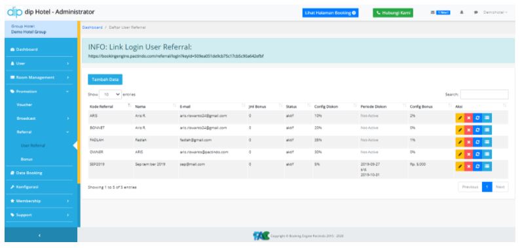
Task: Click the Tambah Data button
Action: click(105, 80)
